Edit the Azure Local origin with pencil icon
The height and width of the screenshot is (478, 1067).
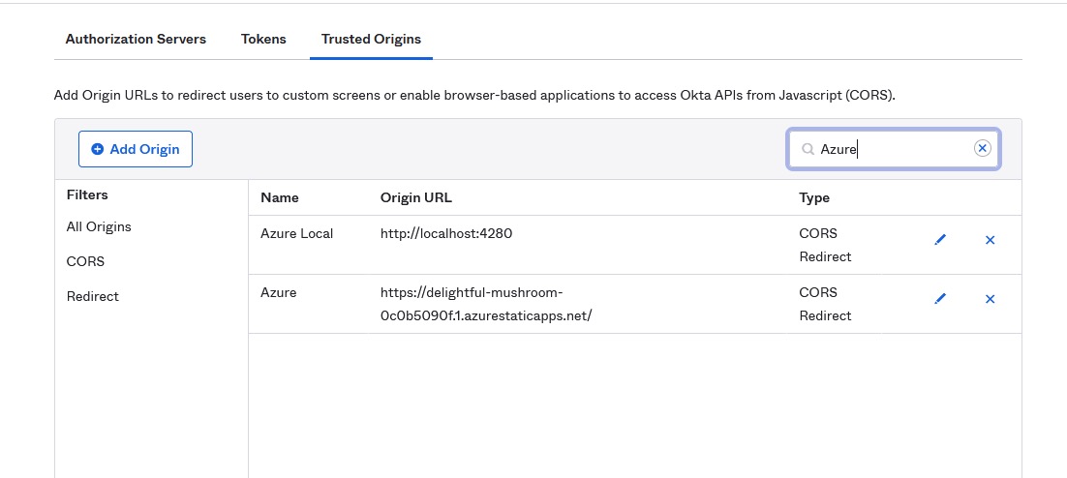tap(939, 240)
